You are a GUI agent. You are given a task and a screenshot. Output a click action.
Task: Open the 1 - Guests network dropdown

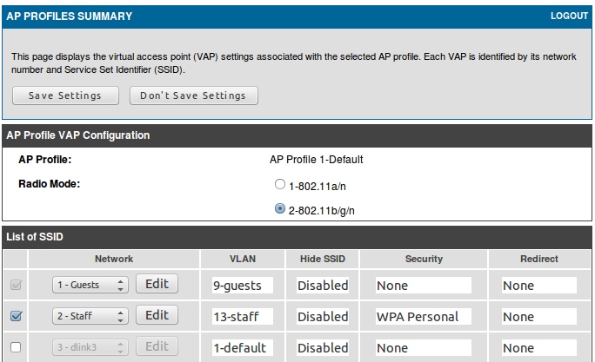(x=89, y=285)
